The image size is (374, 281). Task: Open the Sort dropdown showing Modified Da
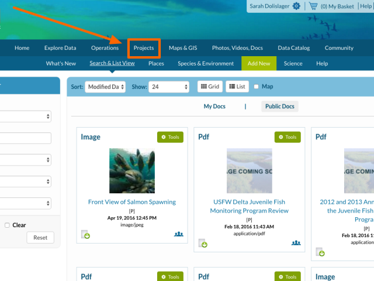point(105,87)
